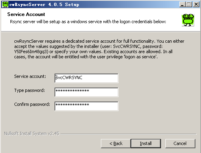Click the "Service account:" label
This screenshot has height=153, width=201.
click(x=30, y=76)
